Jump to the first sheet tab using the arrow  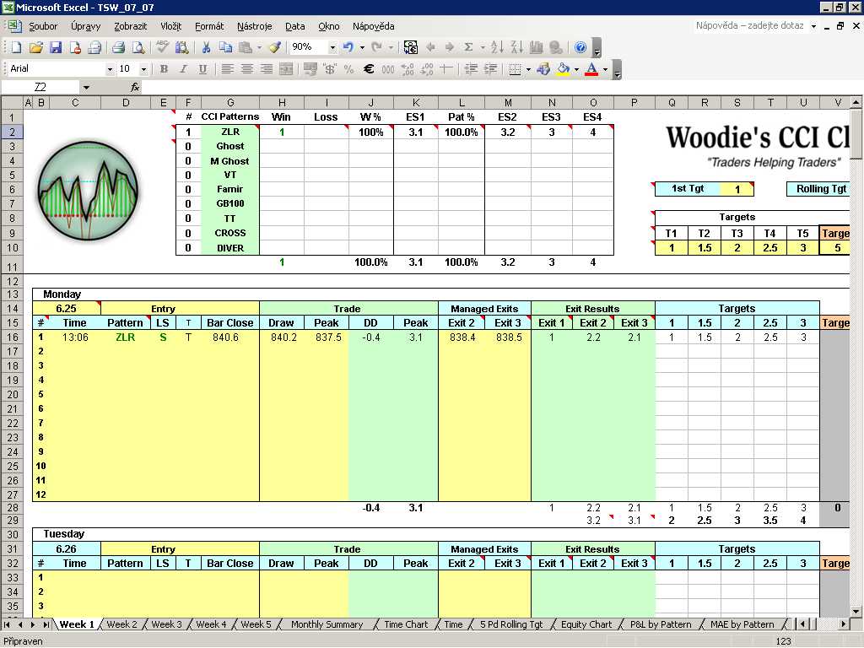7,624
